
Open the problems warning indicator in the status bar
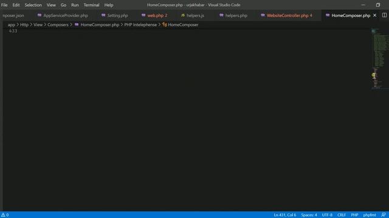(5, 215)
